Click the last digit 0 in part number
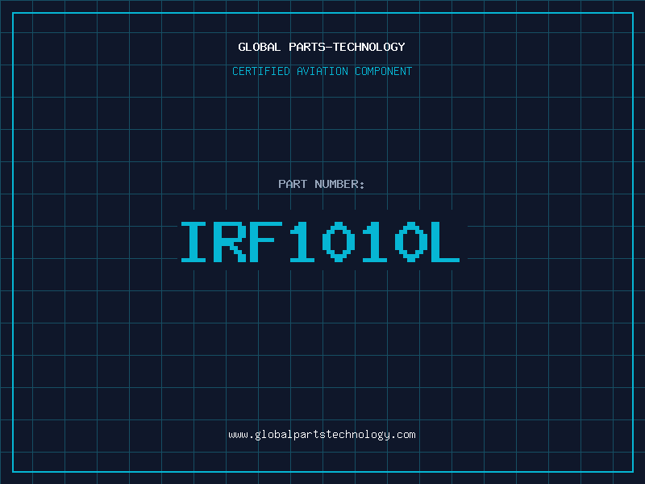The image size is (645, 484). tap(410, 242)
